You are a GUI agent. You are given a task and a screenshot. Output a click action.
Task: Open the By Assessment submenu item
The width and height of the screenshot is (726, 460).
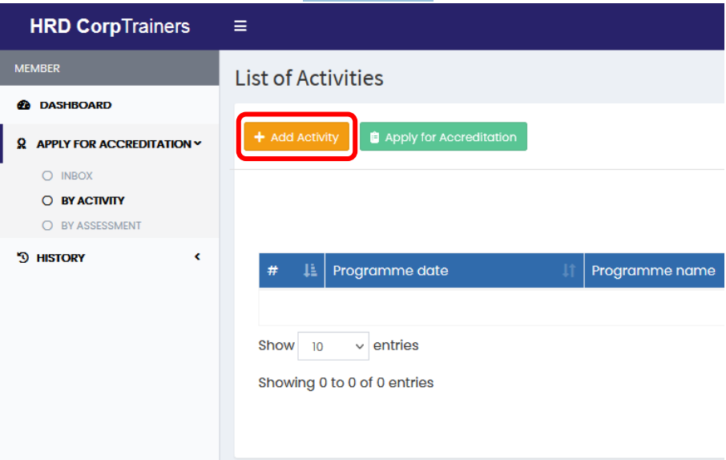point(101,226)
